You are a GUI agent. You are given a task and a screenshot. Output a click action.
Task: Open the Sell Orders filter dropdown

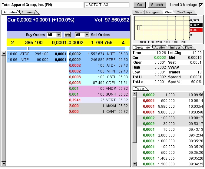[87, 35]
